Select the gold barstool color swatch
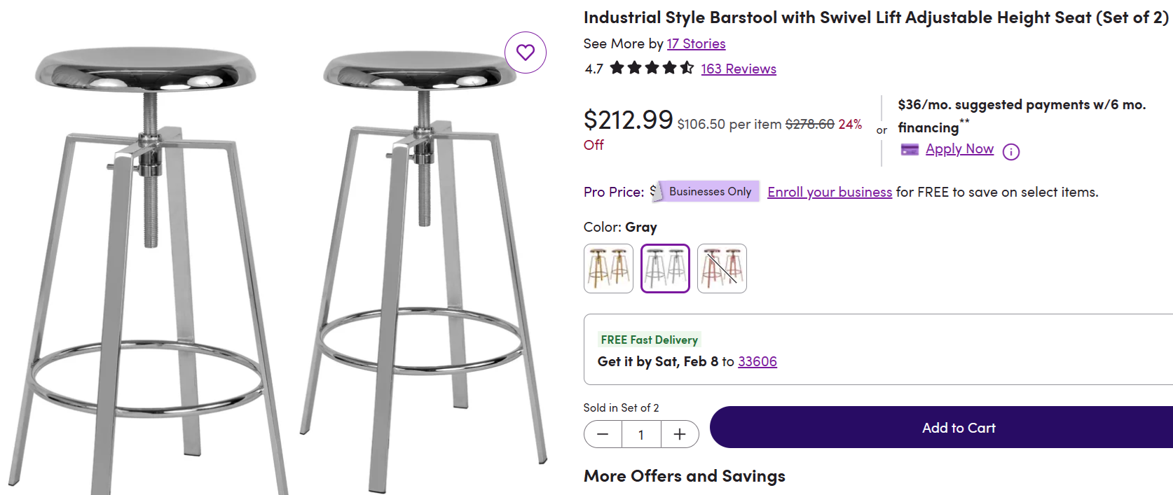Screen dimensions: 1173x495 coord(608,268)
